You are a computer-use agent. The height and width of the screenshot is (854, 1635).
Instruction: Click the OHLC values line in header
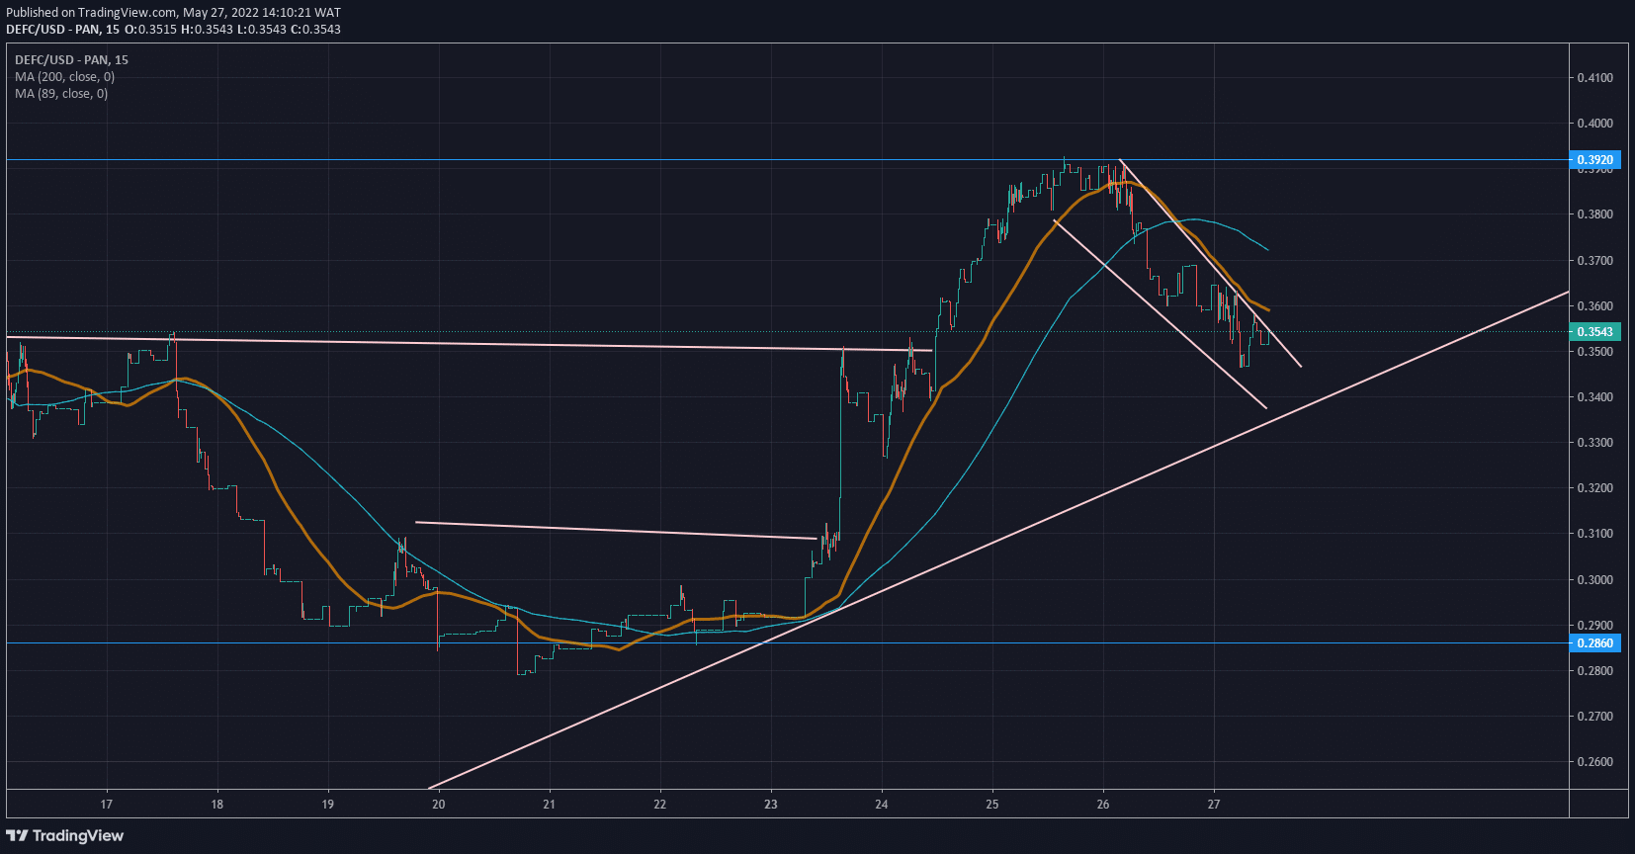(x=232, y=30)
